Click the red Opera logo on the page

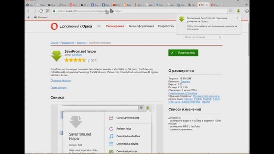(x=54, y=27)
